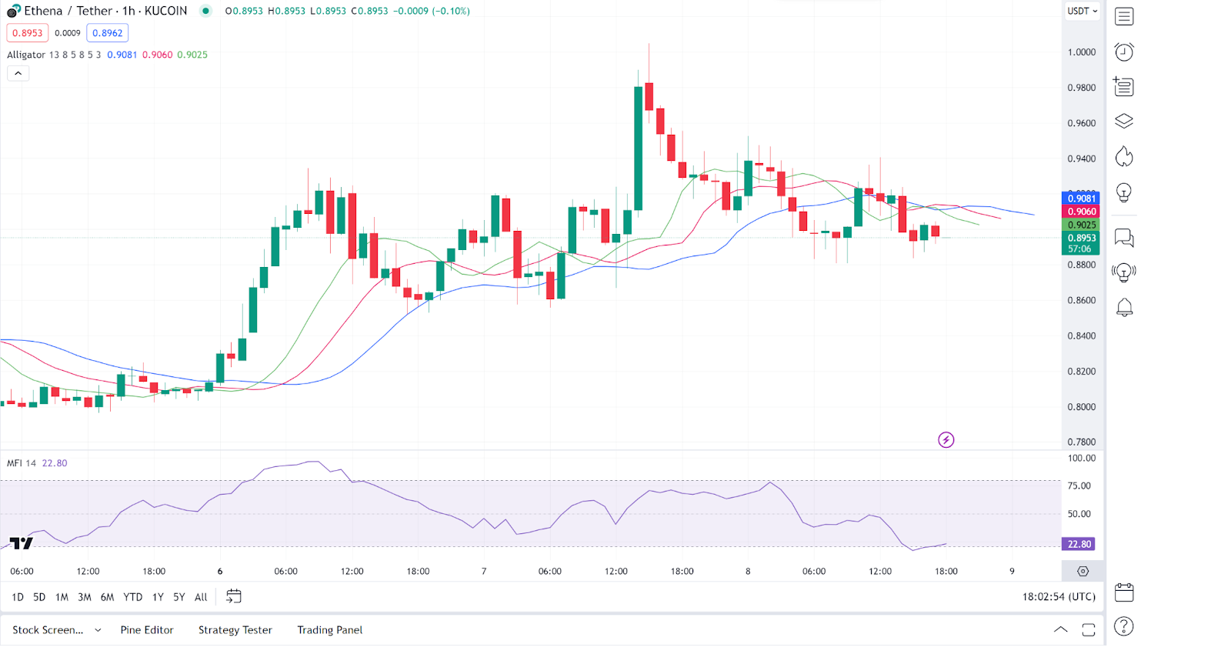
Task: Click the 18:00 label nearest day 9
Action: (x=946, y=571)
